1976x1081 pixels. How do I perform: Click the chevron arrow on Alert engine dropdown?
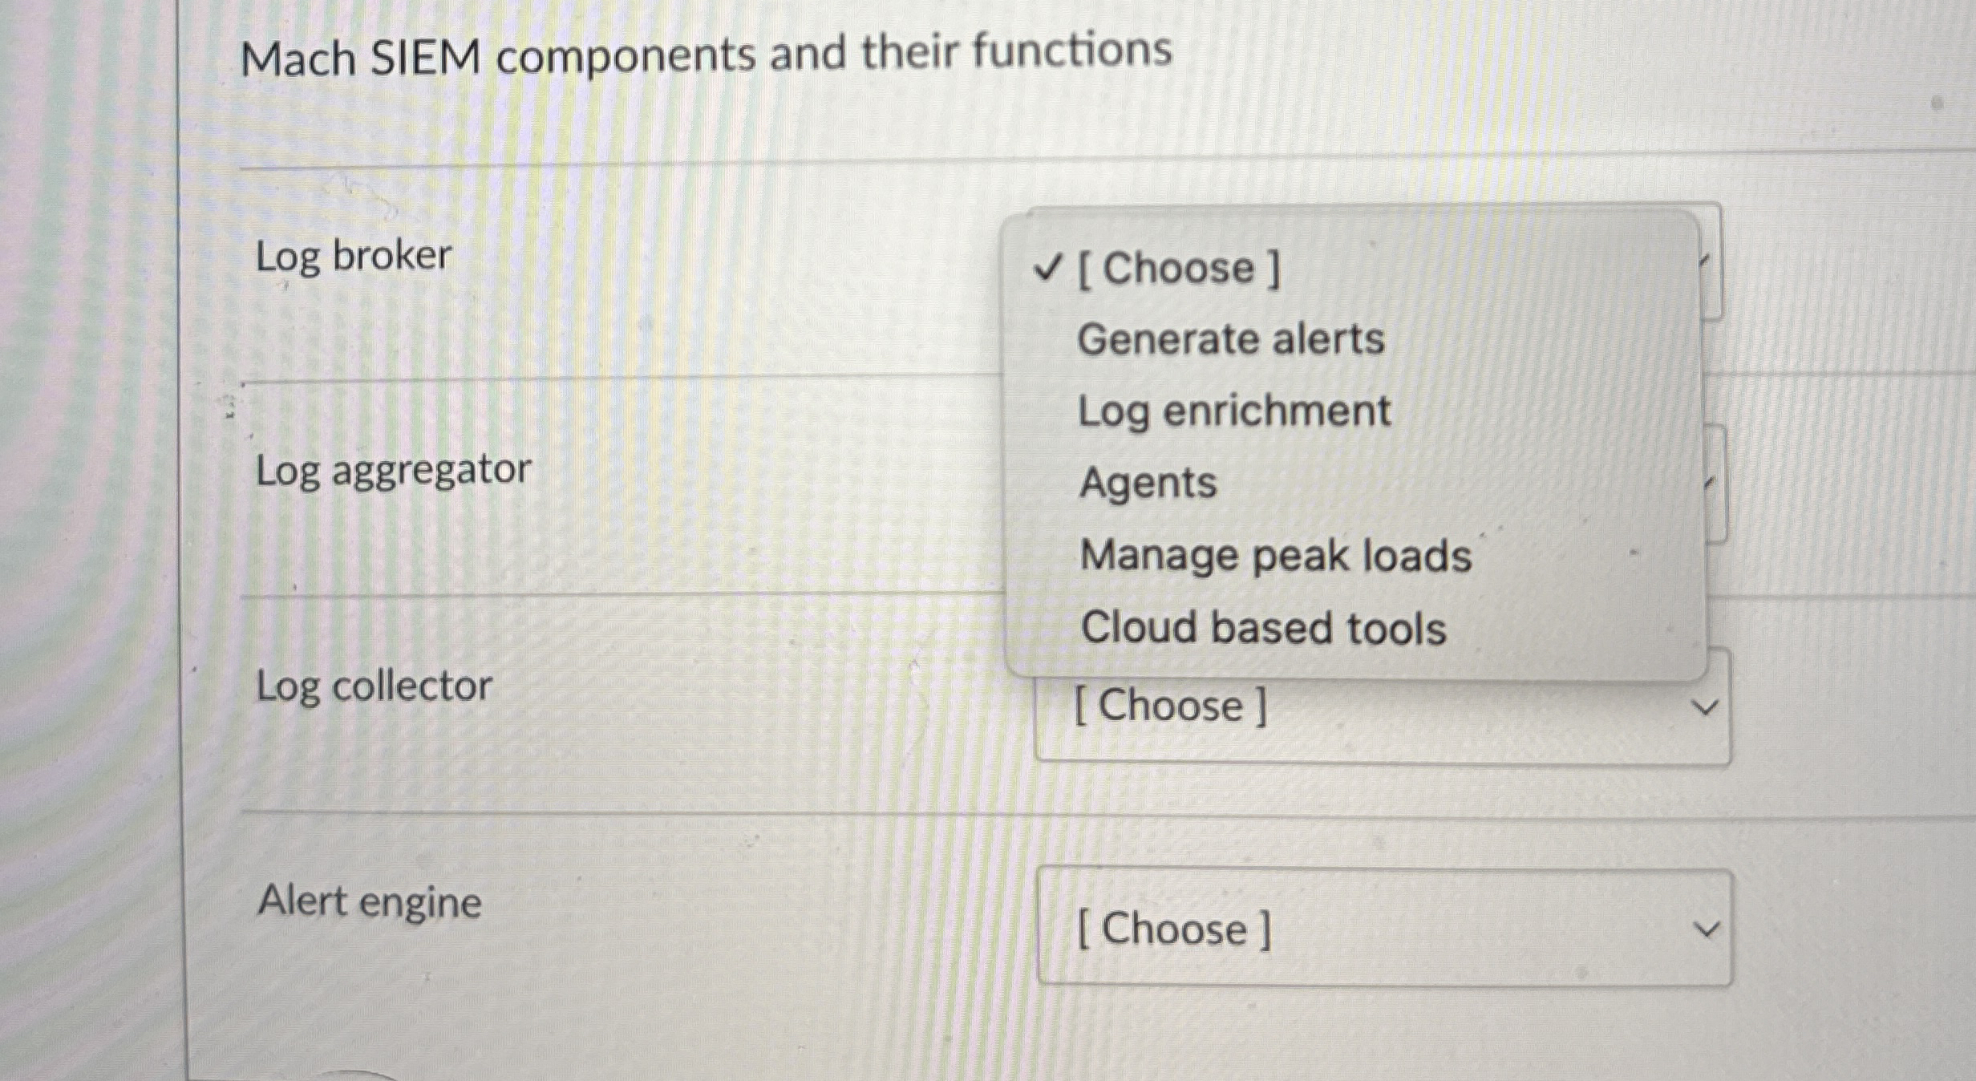pos(1706,929)
